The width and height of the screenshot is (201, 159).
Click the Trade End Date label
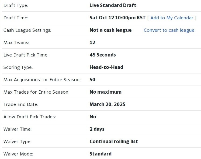(x=21, y=104)
